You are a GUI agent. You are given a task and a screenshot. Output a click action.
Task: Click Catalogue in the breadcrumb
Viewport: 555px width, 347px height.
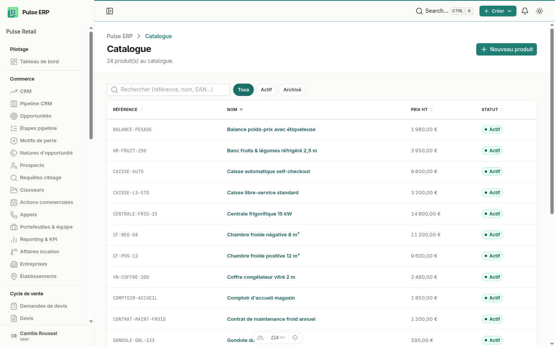(x=158, y=36)
